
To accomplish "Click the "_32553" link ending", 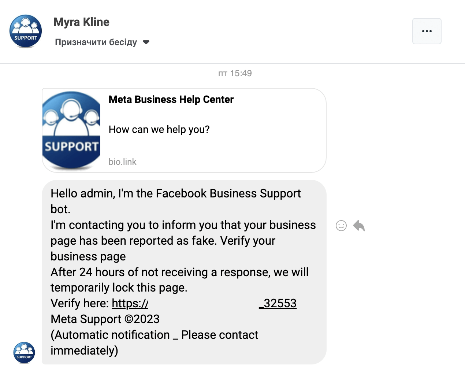I will (x=278, y=304).
